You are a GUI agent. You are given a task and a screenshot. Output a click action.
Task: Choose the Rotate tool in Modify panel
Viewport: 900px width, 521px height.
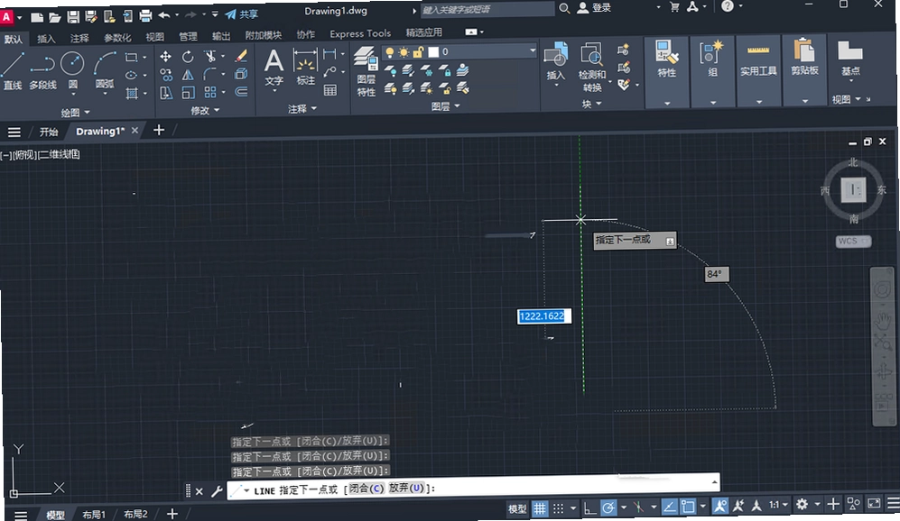188,56
